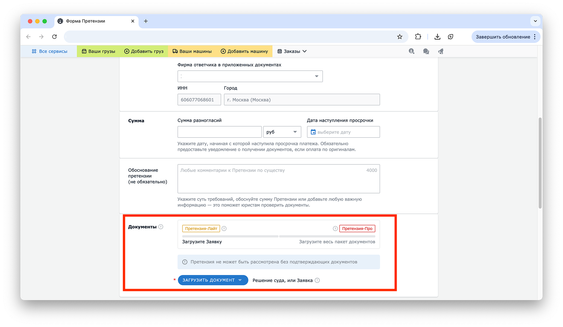The image size is (563, 327).
Task: Open the руб currency dropdown
Action: click(282, 132)
